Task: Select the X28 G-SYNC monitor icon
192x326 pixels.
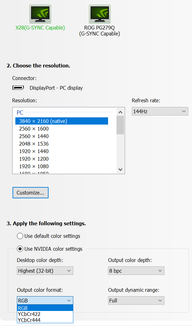Action: [x=40, y=14]
